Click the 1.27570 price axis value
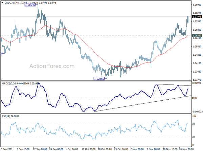This screenshot has width=203, height=152. coord(197,22)
